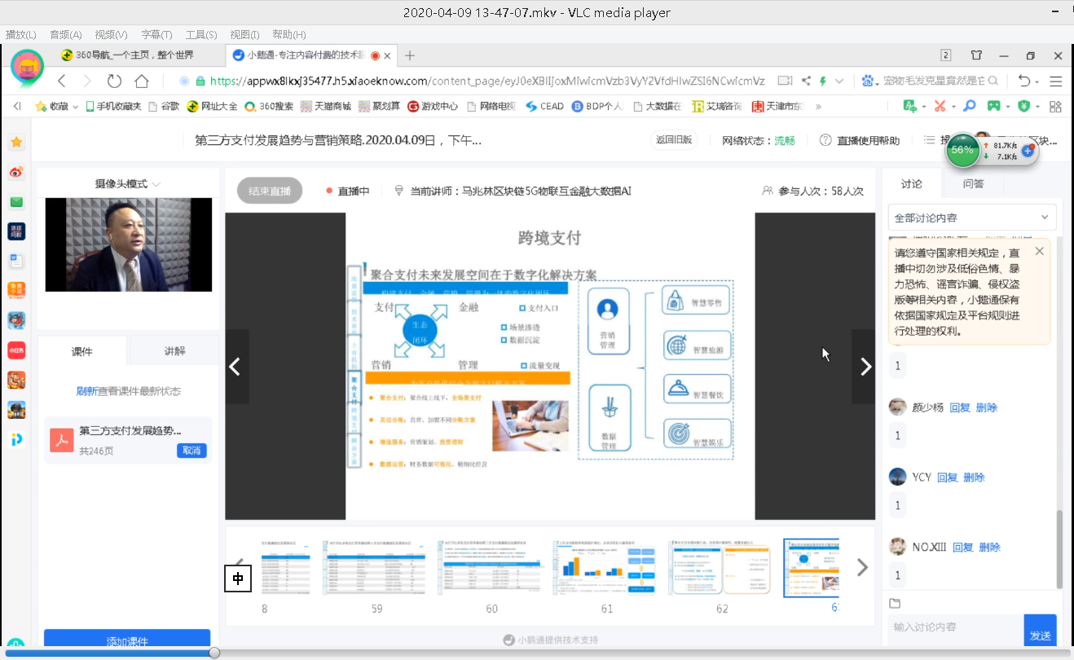The width and height of the screenshot is (1074, 660).
Task: Click the favorites star in sidebar
Action: pyautogui.click(x=16, y=143)
